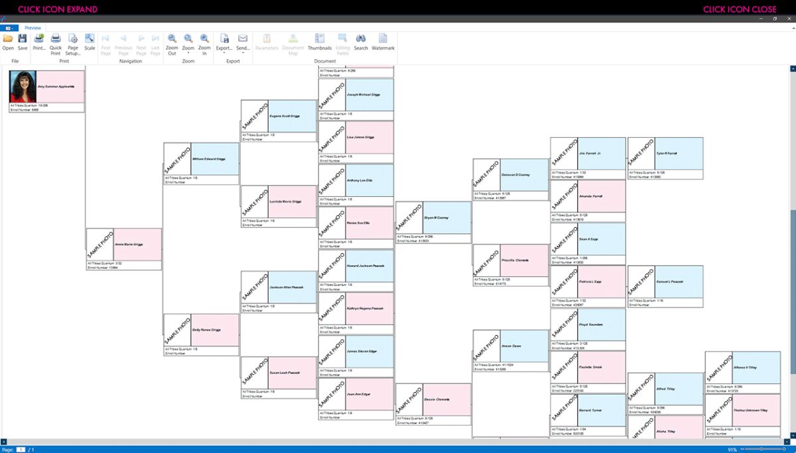The height and width of the screenshot is (453, 796).
Task: Click Priscilla Clements name
Action: [515, 260]
